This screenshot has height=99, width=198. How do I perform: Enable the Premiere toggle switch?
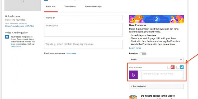pos(143,54)
